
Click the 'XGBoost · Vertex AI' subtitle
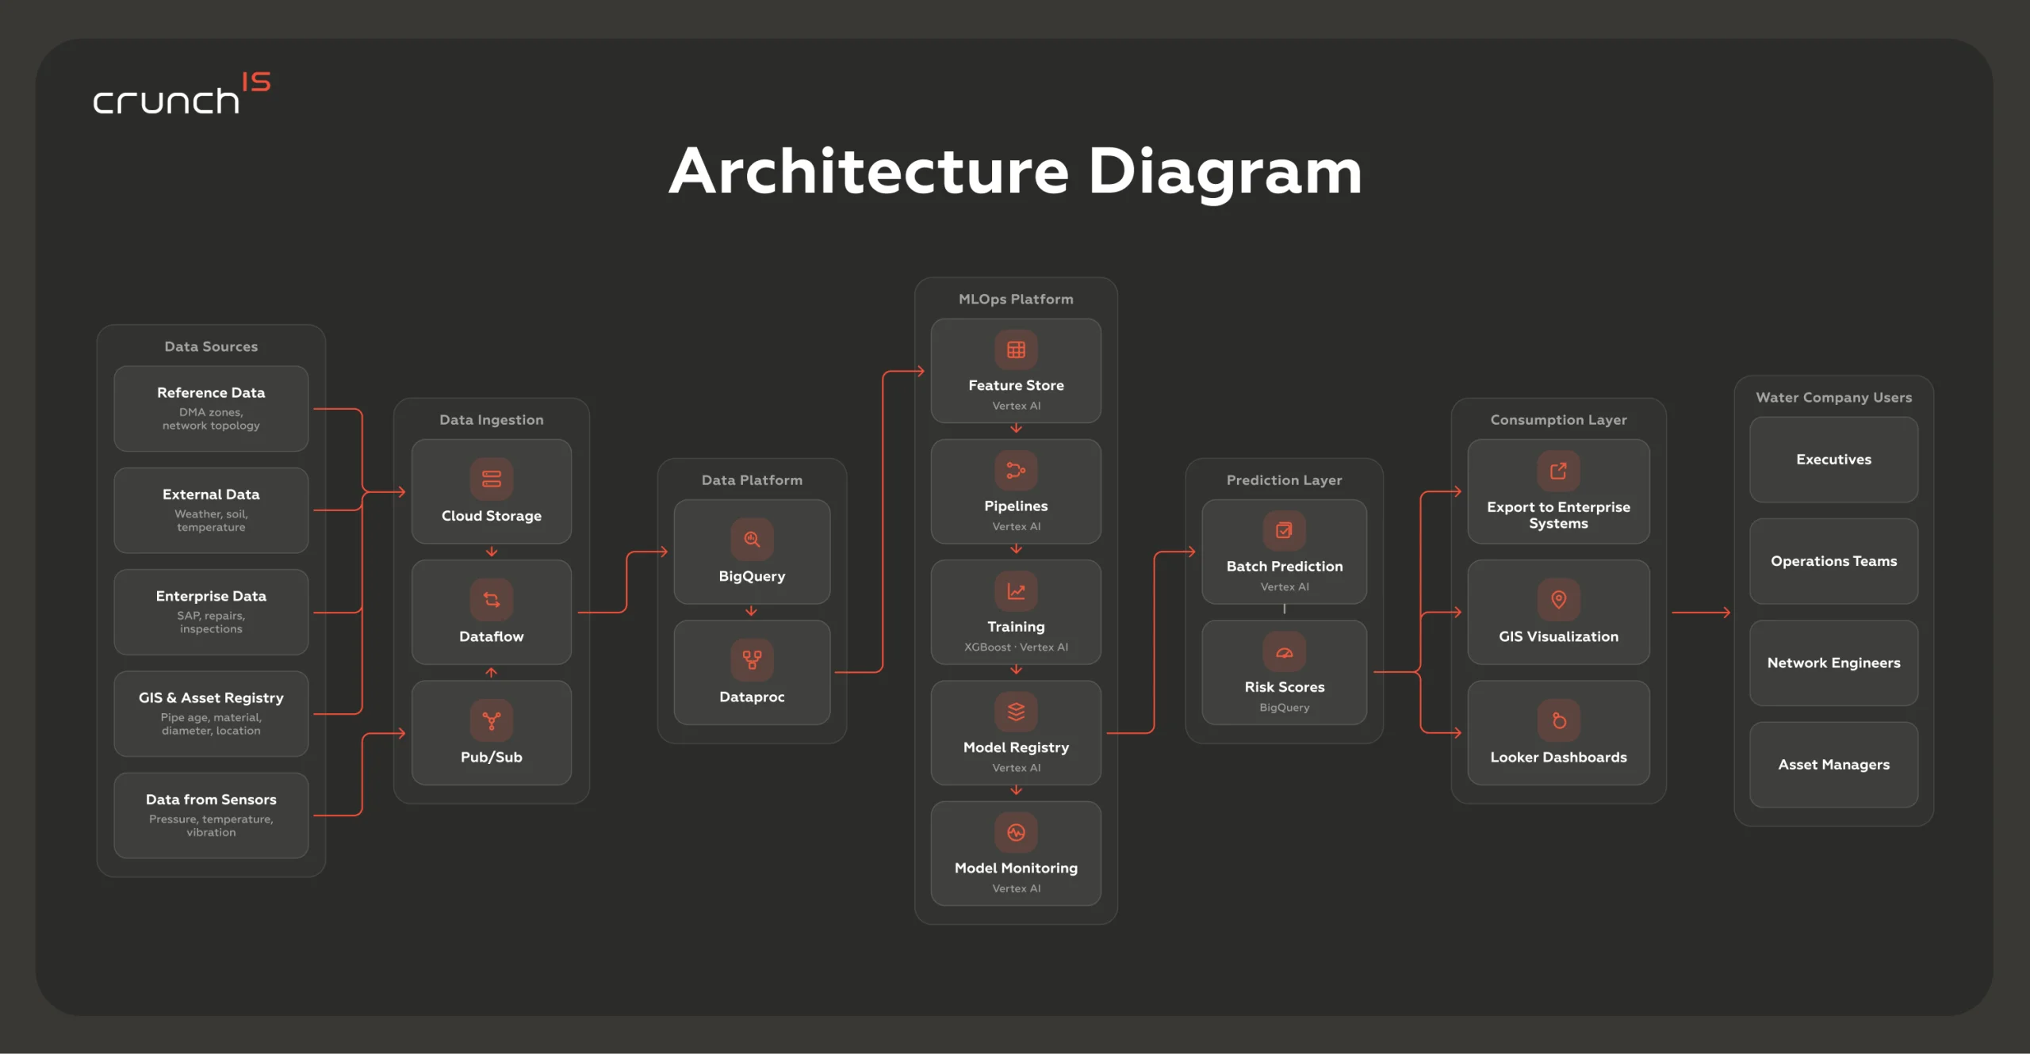pyautogui.click(x=1016, y=647)
